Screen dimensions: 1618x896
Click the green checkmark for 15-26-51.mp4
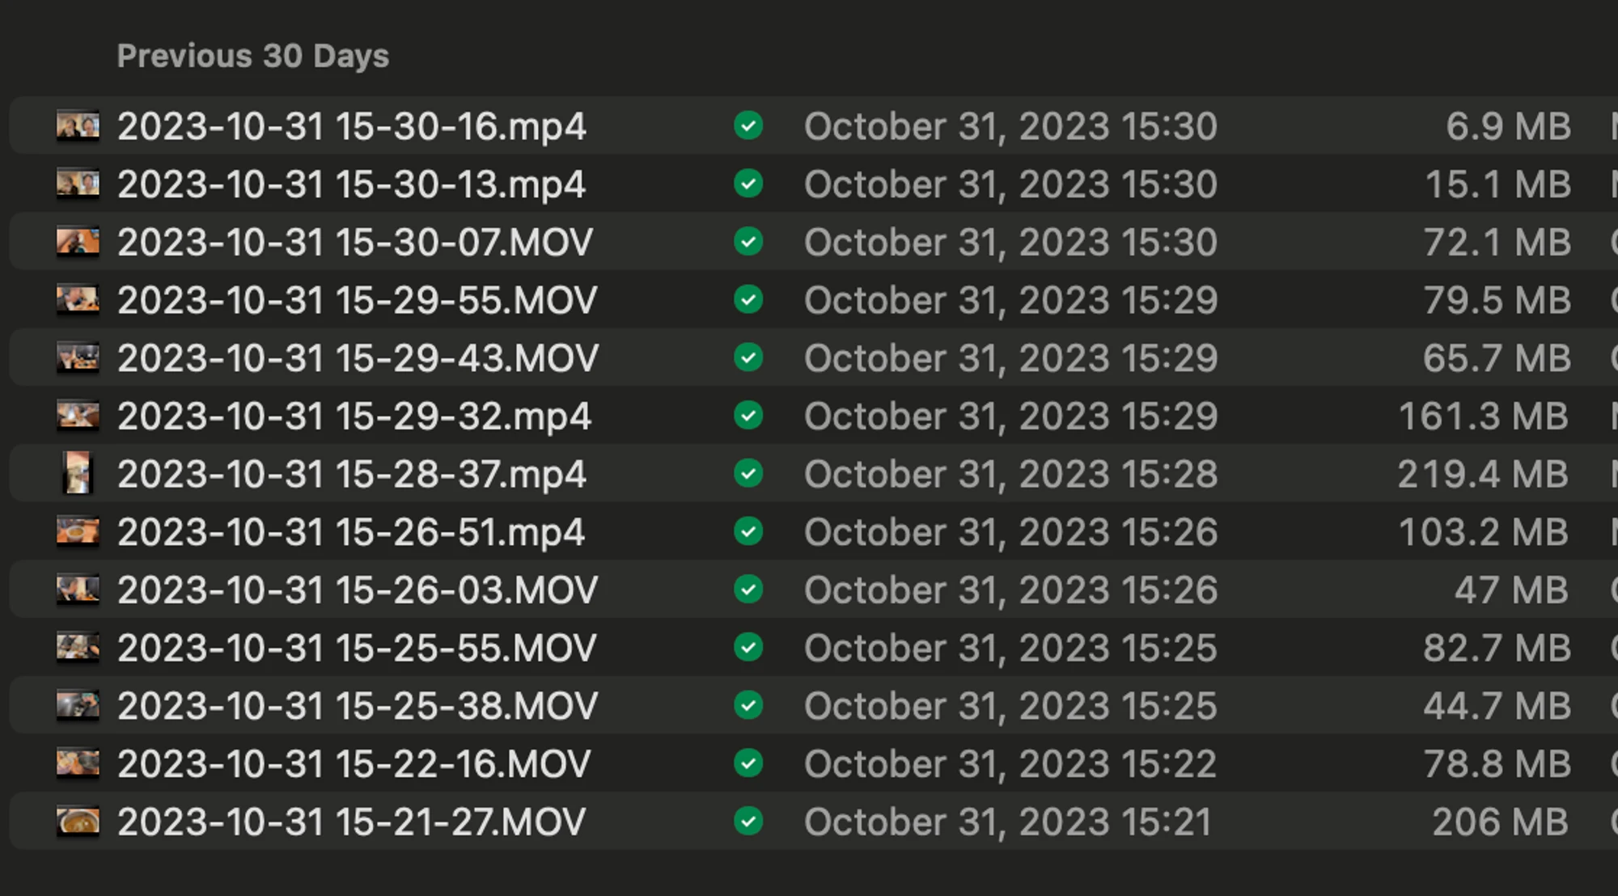click(x=748, y=532)
